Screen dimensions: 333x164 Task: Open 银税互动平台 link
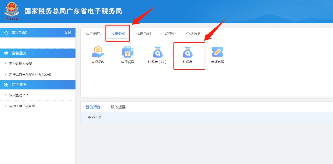click(19, 95)
